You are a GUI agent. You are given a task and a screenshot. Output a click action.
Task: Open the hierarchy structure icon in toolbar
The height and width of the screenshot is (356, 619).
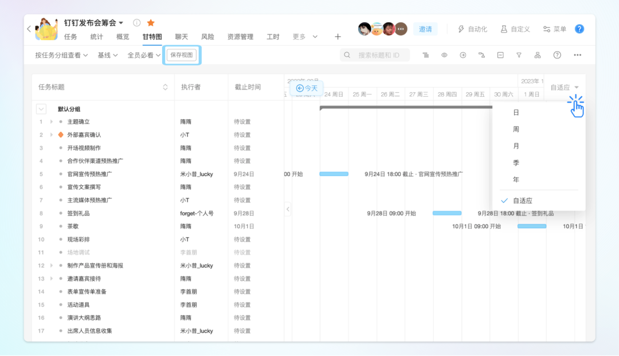tap(538, 55)
